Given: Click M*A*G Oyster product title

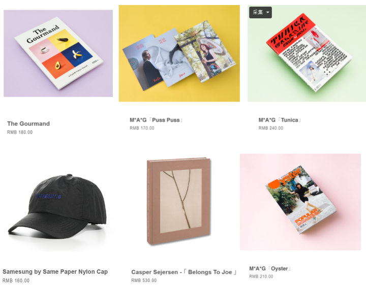Looking at the screenshot, I should tap(270, 269).
